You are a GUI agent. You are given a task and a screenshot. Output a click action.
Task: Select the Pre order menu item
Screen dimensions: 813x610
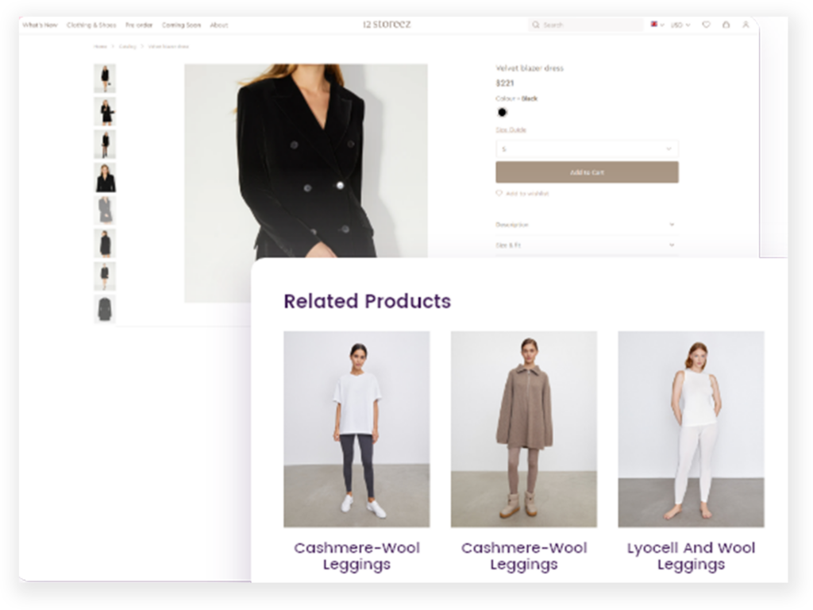pos(138,25)
